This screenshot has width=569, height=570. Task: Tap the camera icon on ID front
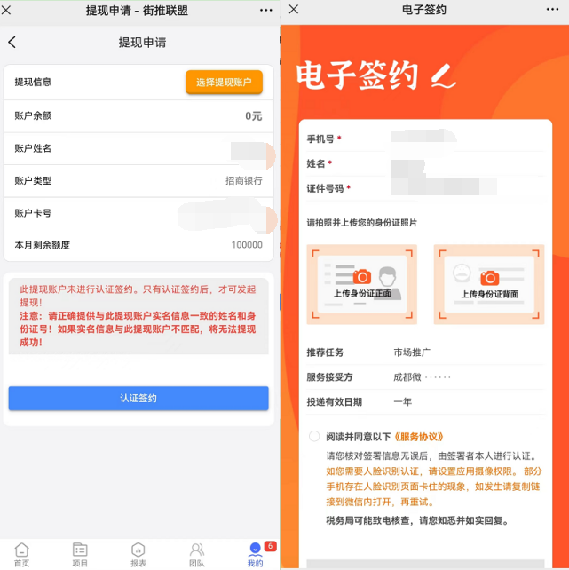pyautogui.click(x=361, y=276)
